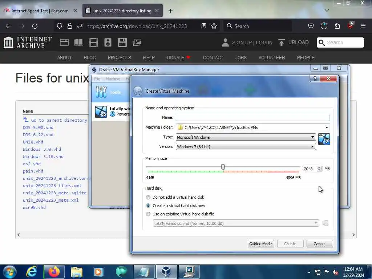The image size is (372, 279).
Task: Click the uBlock Origin toolbar icon
Action: click(x=351, y=25)
